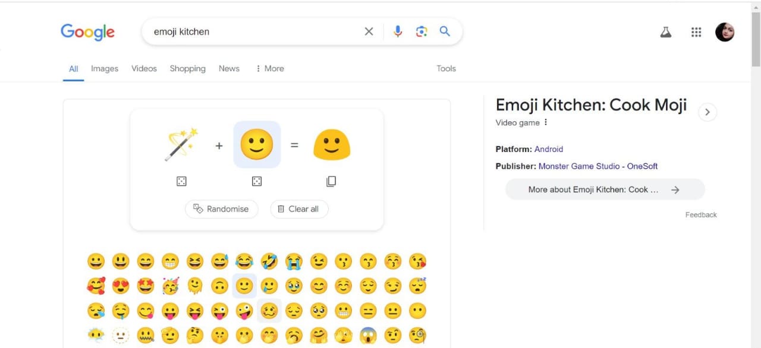This screenshot has height=348, width=761.
Task: Roll the dice under the smiley face emoji
Action: click(x=257, y=181)
